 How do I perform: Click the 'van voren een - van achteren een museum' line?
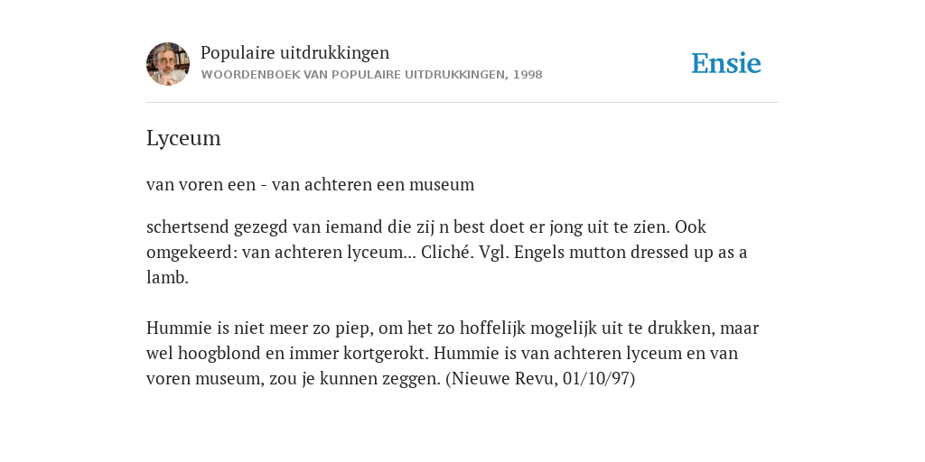pyautogui.click(x=311, y=184)
